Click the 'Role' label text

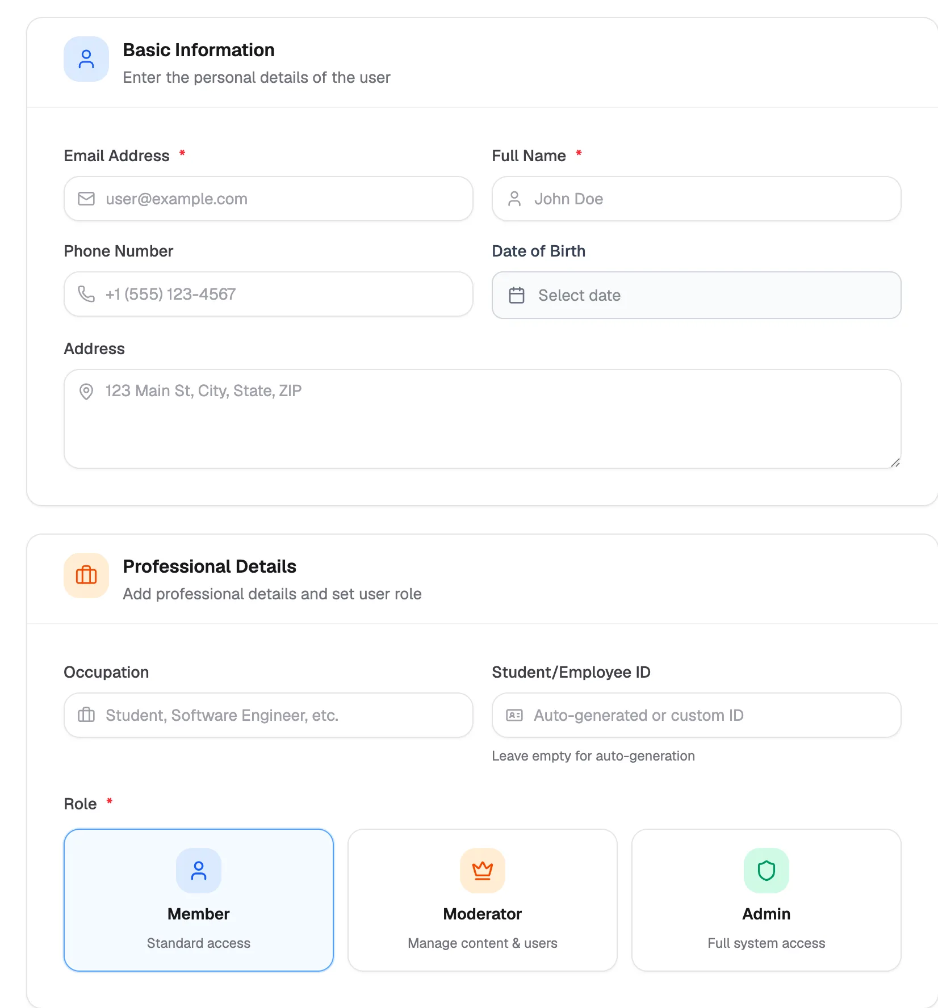[x=81, y=804]
